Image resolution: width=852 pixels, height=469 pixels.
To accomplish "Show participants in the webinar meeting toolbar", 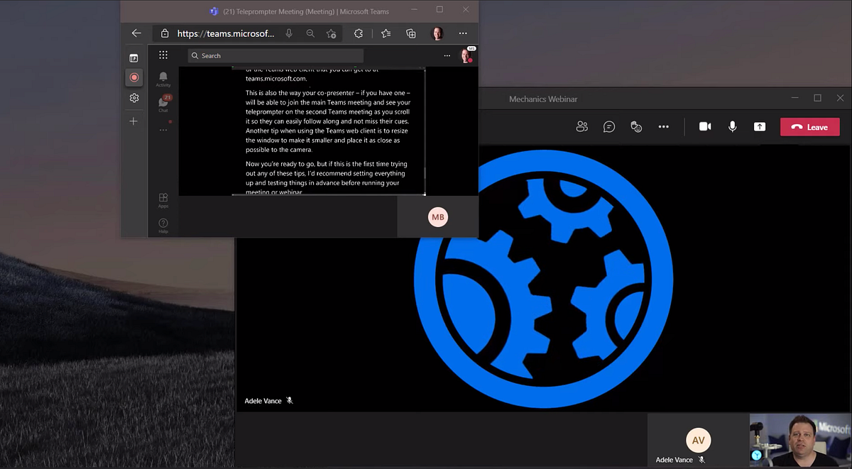I will pos(581,126).
